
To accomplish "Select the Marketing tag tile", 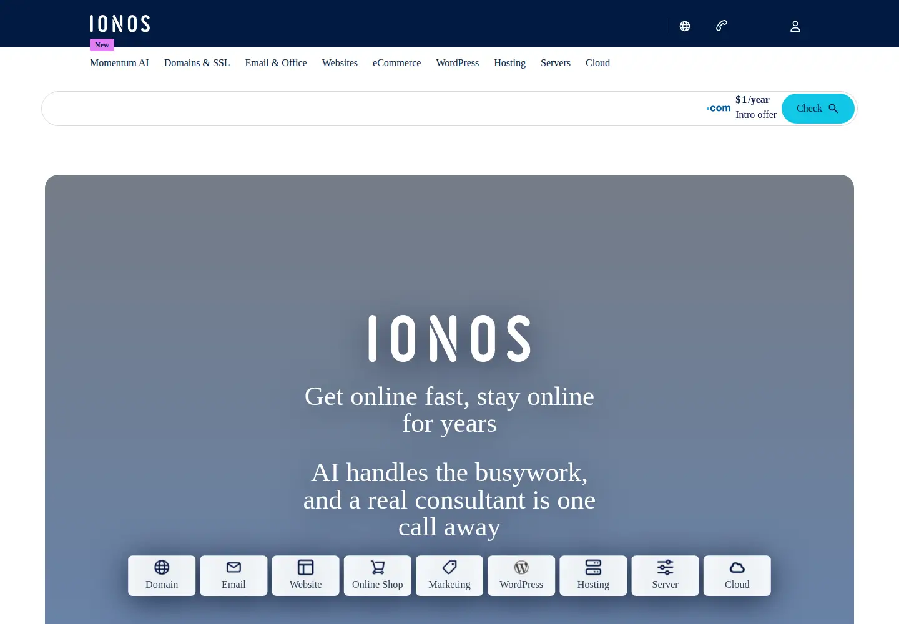I will pos(449,575).
